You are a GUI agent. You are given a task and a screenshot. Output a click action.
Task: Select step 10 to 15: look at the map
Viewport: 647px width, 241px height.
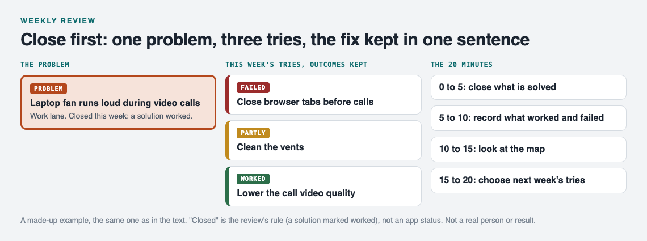click(x=528, y=149)
